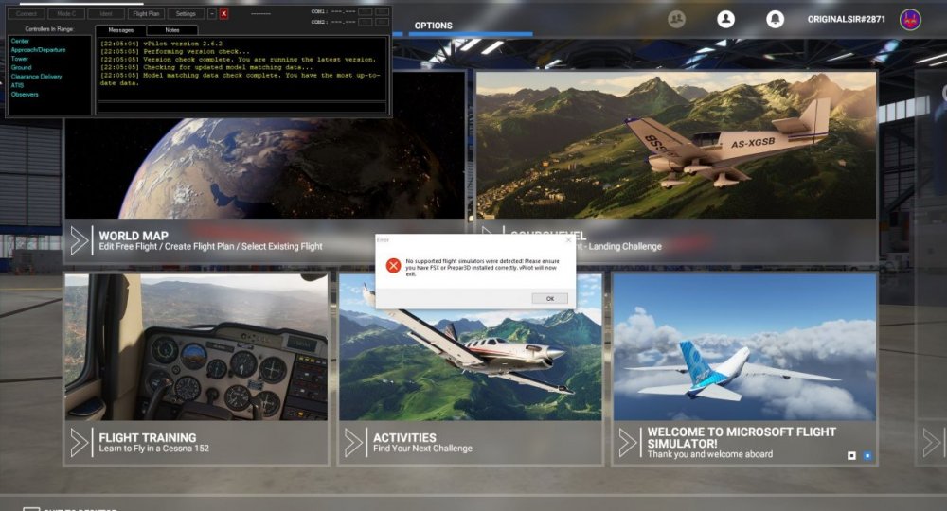Click the vPilot message input field

(241, 107)
